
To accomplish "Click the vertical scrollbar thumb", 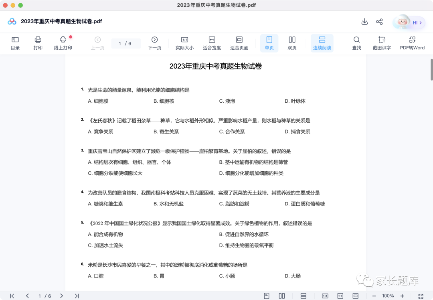I will (432, 70).
